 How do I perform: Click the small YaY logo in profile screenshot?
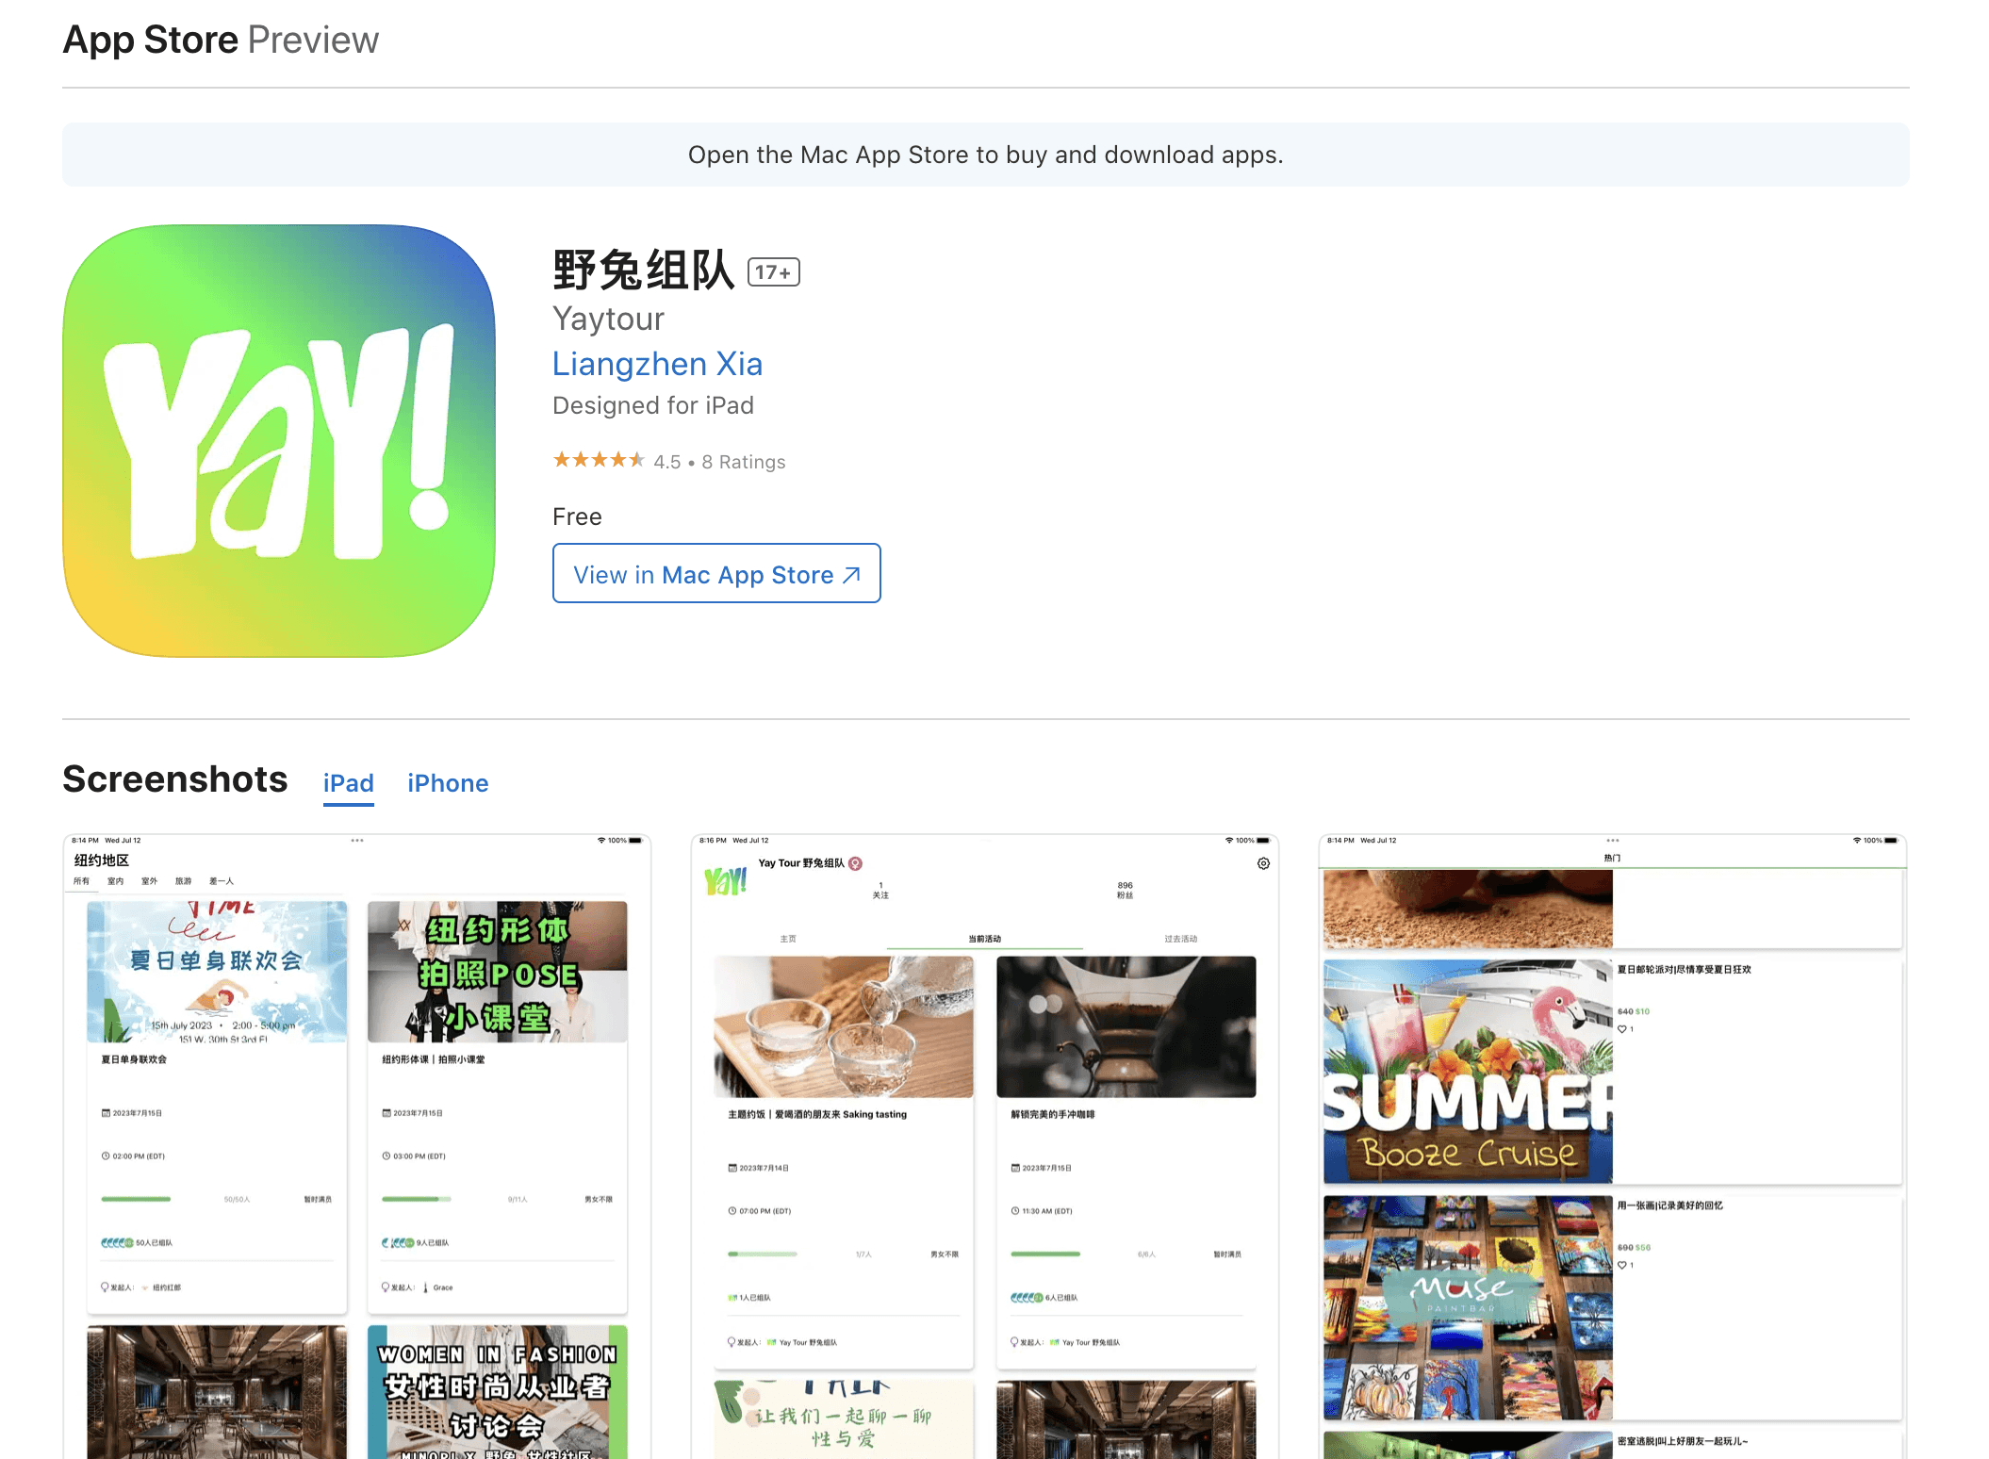pyautogui.click(x=726, y=881)
